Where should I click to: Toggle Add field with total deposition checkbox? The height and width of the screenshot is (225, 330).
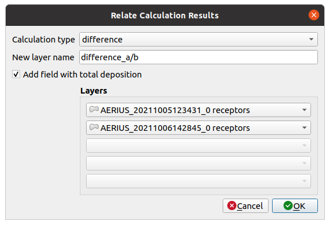point(16,74)
